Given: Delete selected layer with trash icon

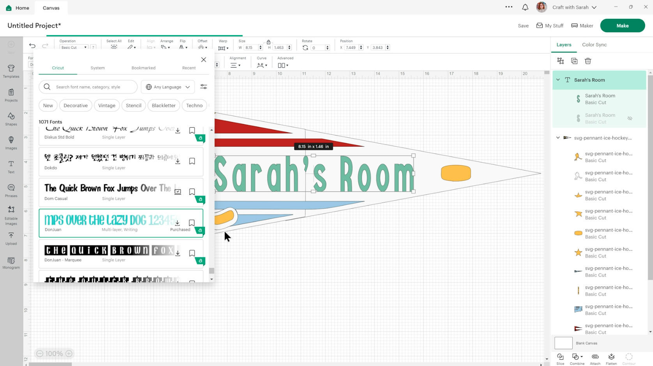Looking at the screenshot, I should [588, 61].
